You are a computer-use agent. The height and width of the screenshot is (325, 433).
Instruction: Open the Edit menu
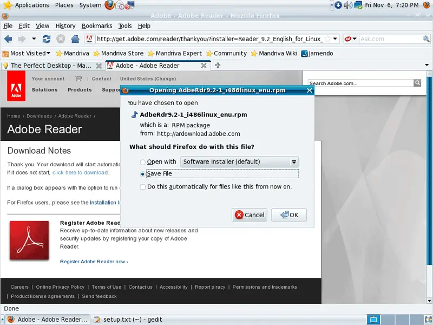click(x=24, y=25)
